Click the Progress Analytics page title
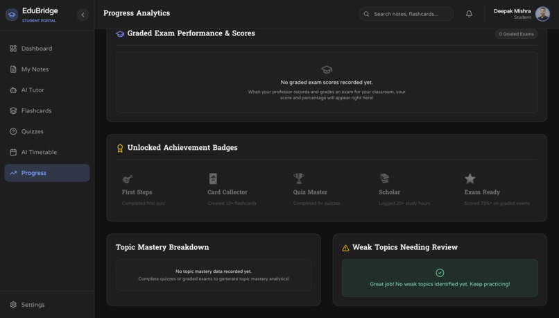559x318 pixels. 137,13
